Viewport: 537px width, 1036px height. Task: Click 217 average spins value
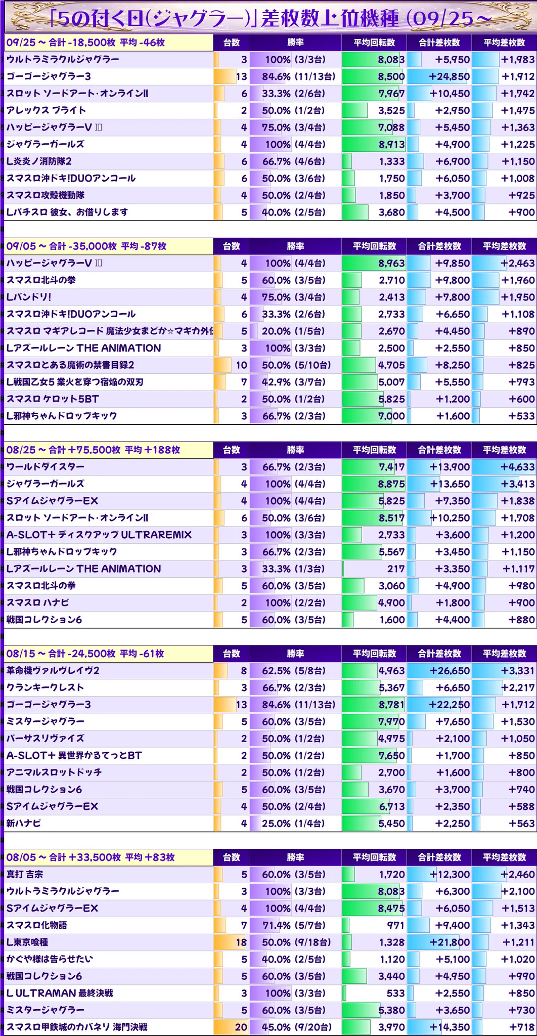click(396, 569)
